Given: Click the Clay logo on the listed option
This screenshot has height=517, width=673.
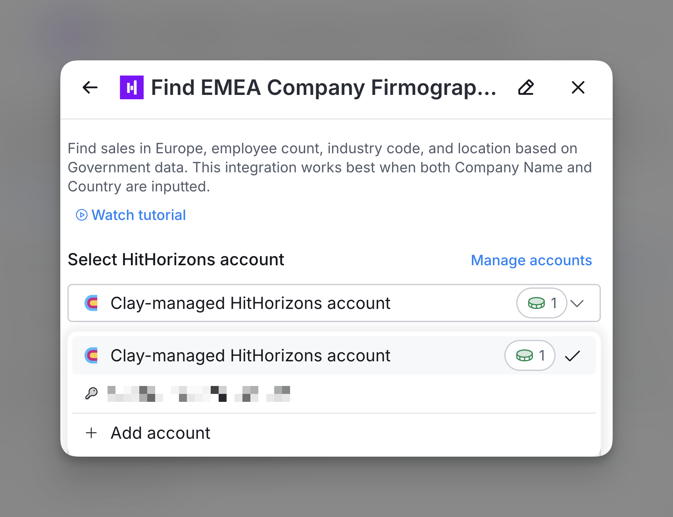Looking at the screenshot, I should pyautogui.click(x=92, y=355).
